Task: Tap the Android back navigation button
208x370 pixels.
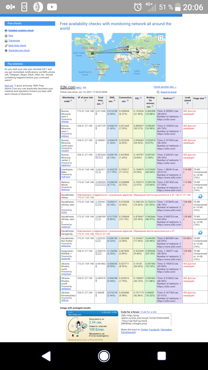Action: 47,356
